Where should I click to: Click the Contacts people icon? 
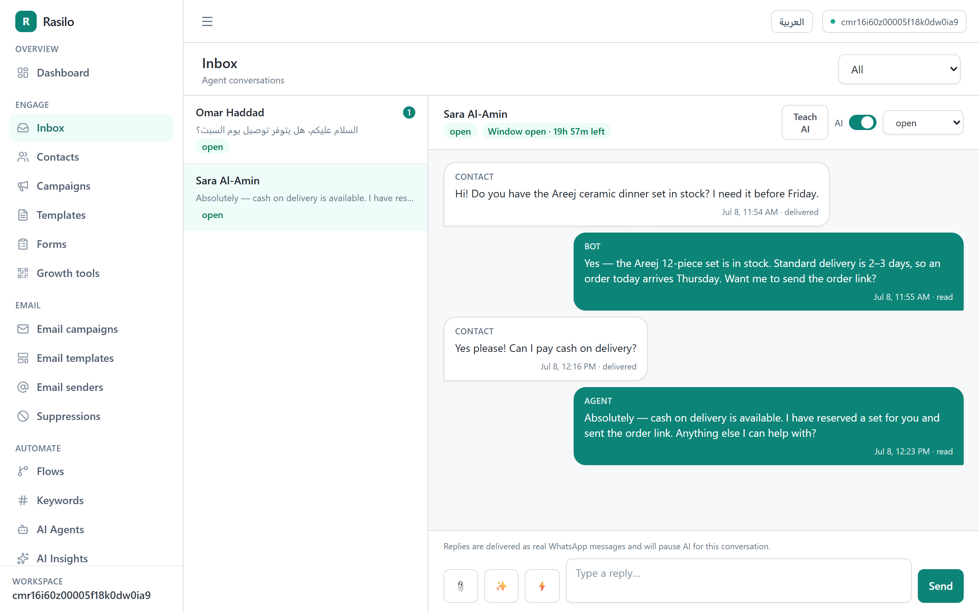point(23,157)
